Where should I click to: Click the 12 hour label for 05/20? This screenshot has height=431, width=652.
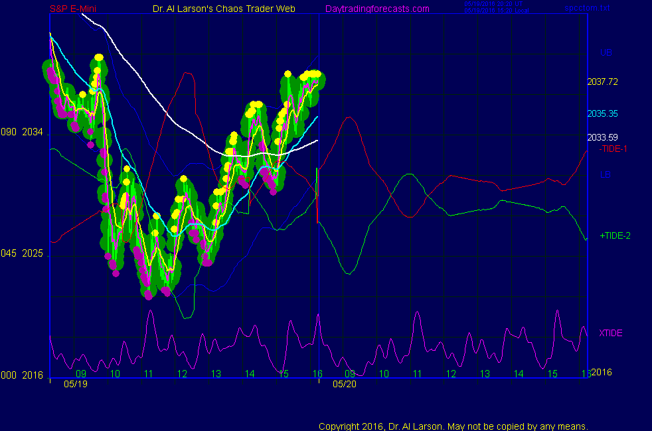[451, 374]
